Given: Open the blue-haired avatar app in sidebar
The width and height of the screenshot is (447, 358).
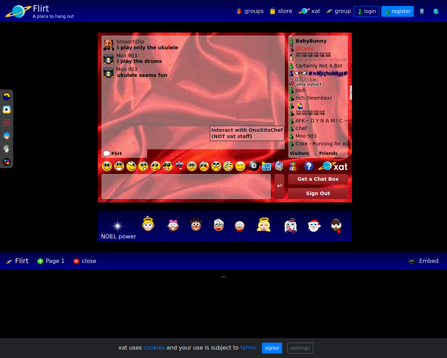Looking at the screenshot, I should (7, 136).
